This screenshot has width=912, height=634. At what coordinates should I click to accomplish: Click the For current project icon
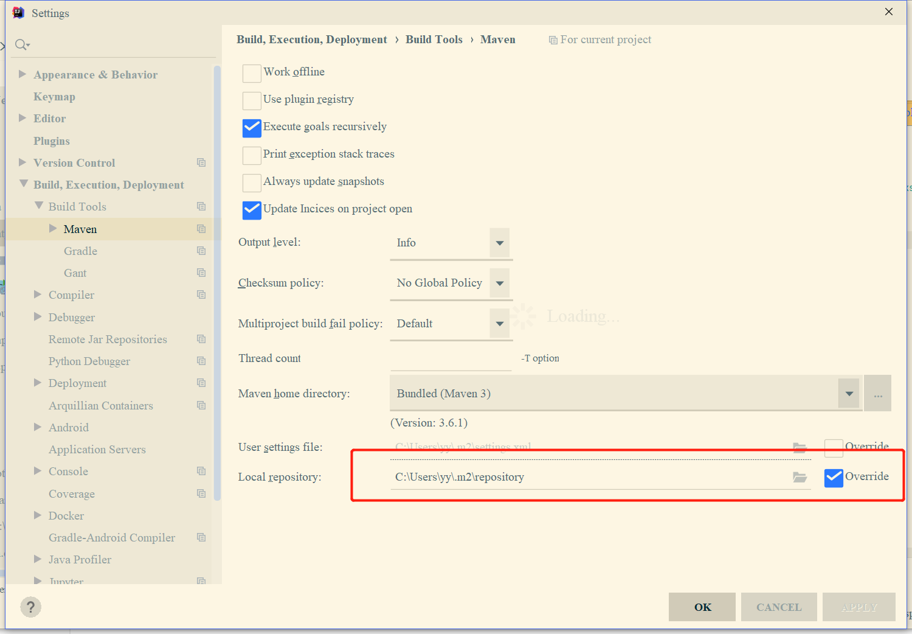coord(553,40)
